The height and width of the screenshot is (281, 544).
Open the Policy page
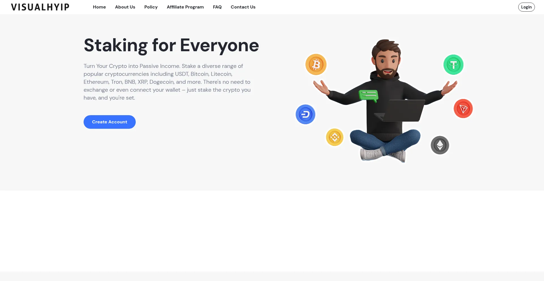[x=151, y=7]
